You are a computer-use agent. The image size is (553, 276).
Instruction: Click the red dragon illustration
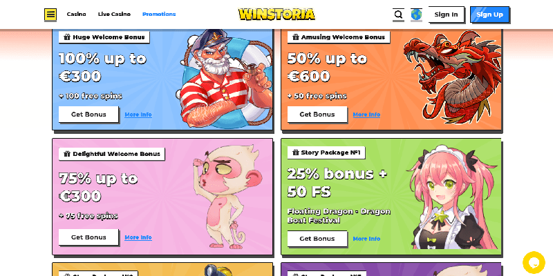point(452,77)
